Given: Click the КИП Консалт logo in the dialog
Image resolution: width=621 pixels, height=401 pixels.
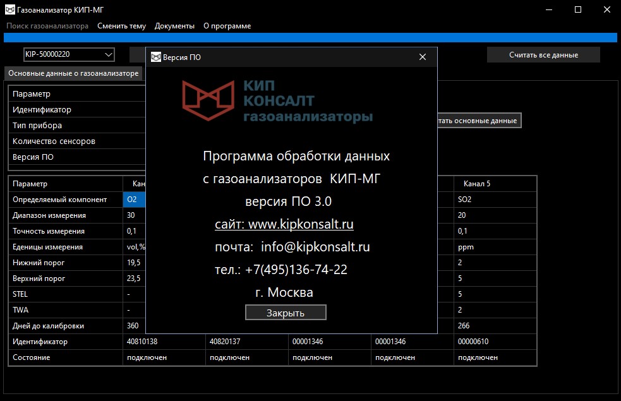Looking at the screenshot, I should click(x=277, y=101).
